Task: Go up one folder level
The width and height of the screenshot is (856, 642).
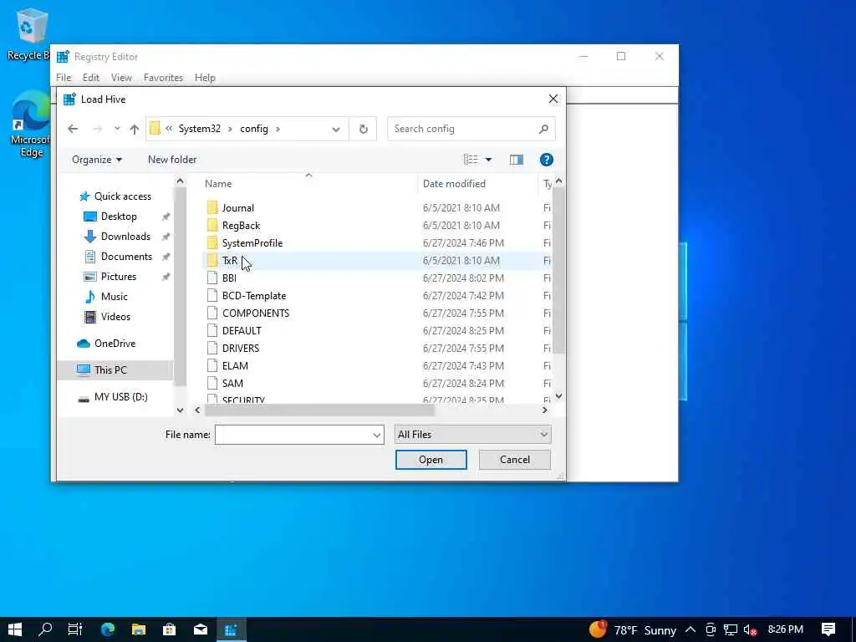Action: click(135, 129)
